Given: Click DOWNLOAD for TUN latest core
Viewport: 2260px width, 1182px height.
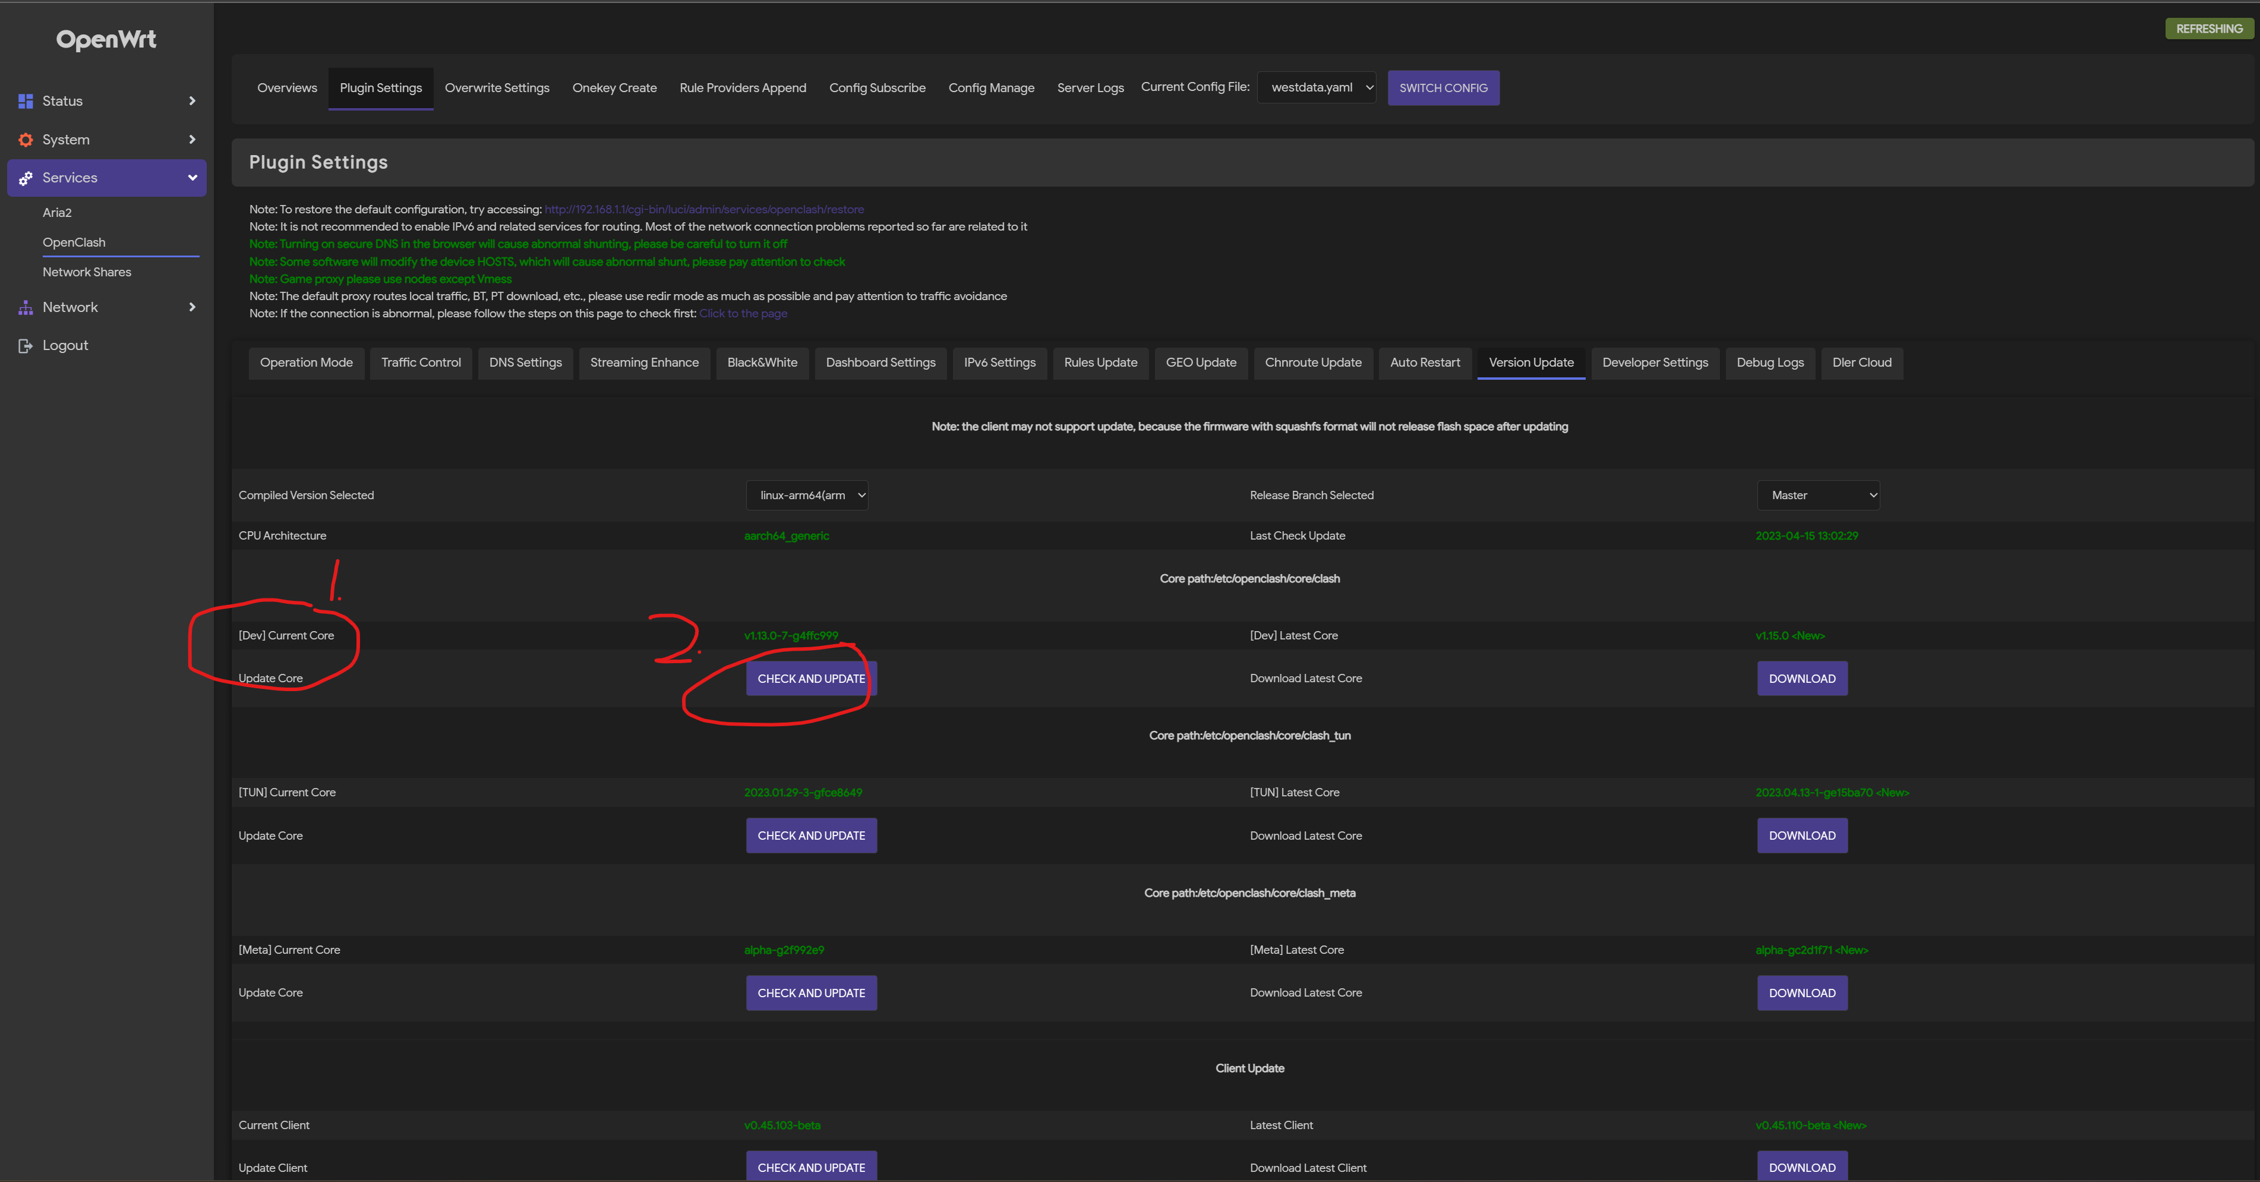Looking at the screenshot, I should point(1802,836).
